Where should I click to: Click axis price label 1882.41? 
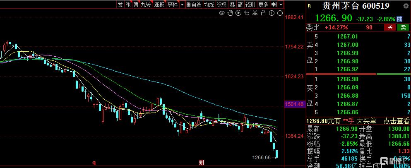point(294,17)
